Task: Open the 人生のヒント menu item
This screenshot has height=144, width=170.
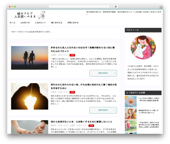Action: pyautogui.click(x=40, y=23)
